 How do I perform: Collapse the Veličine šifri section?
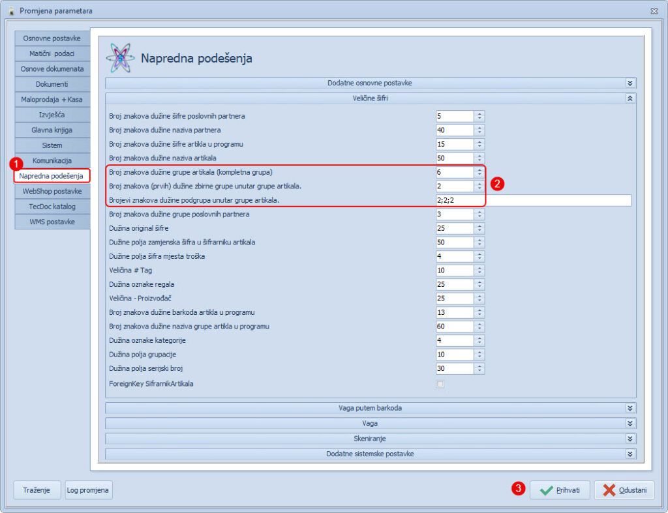pyautogui.click(x=630, y=98)
